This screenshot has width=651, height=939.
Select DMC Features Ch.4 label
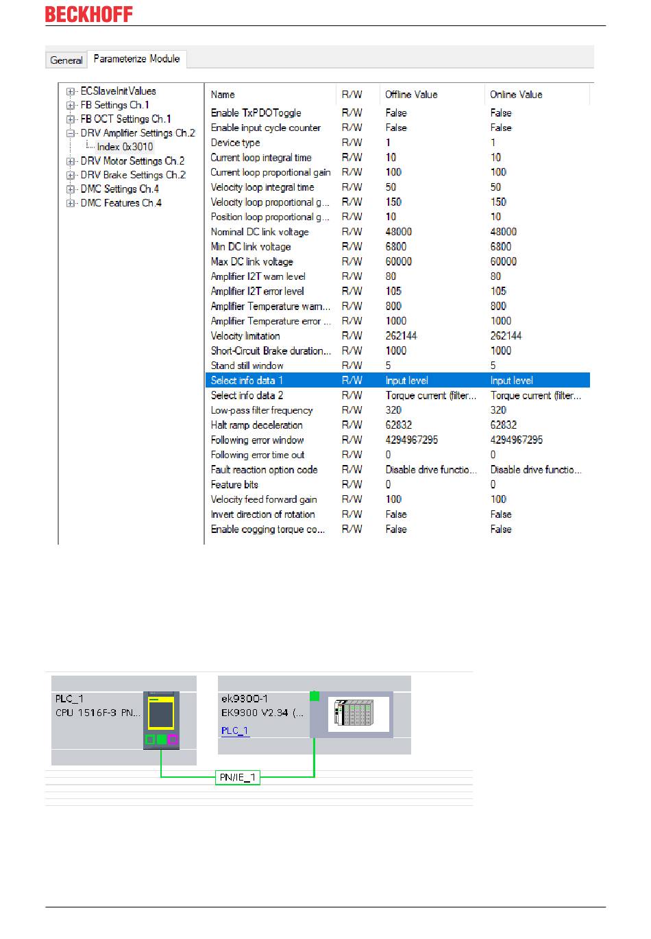tap(121, 203)
